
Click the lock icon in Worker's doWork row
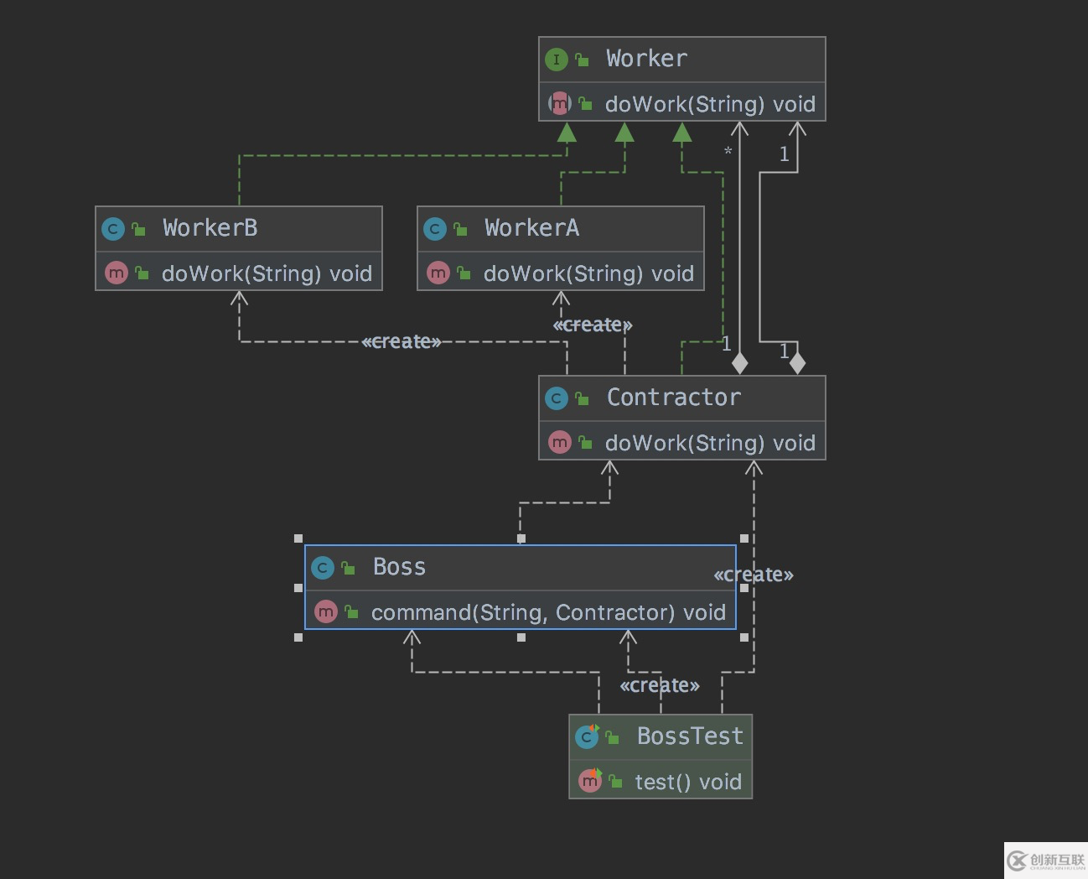click(x=585, y=104)
